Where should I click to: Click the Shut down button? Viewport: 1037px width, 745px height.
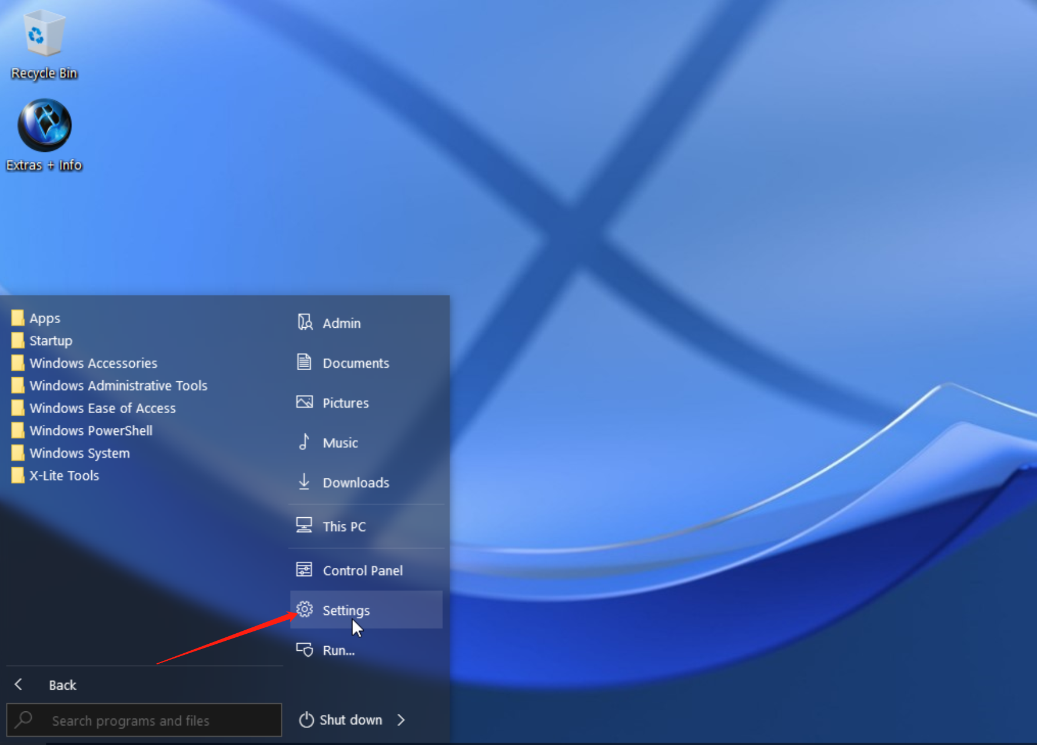(x=340, y=720)
